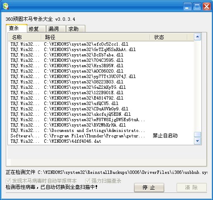Click the 360 app icon in title bar
The image size is (213, 200).
click(6, 6)
